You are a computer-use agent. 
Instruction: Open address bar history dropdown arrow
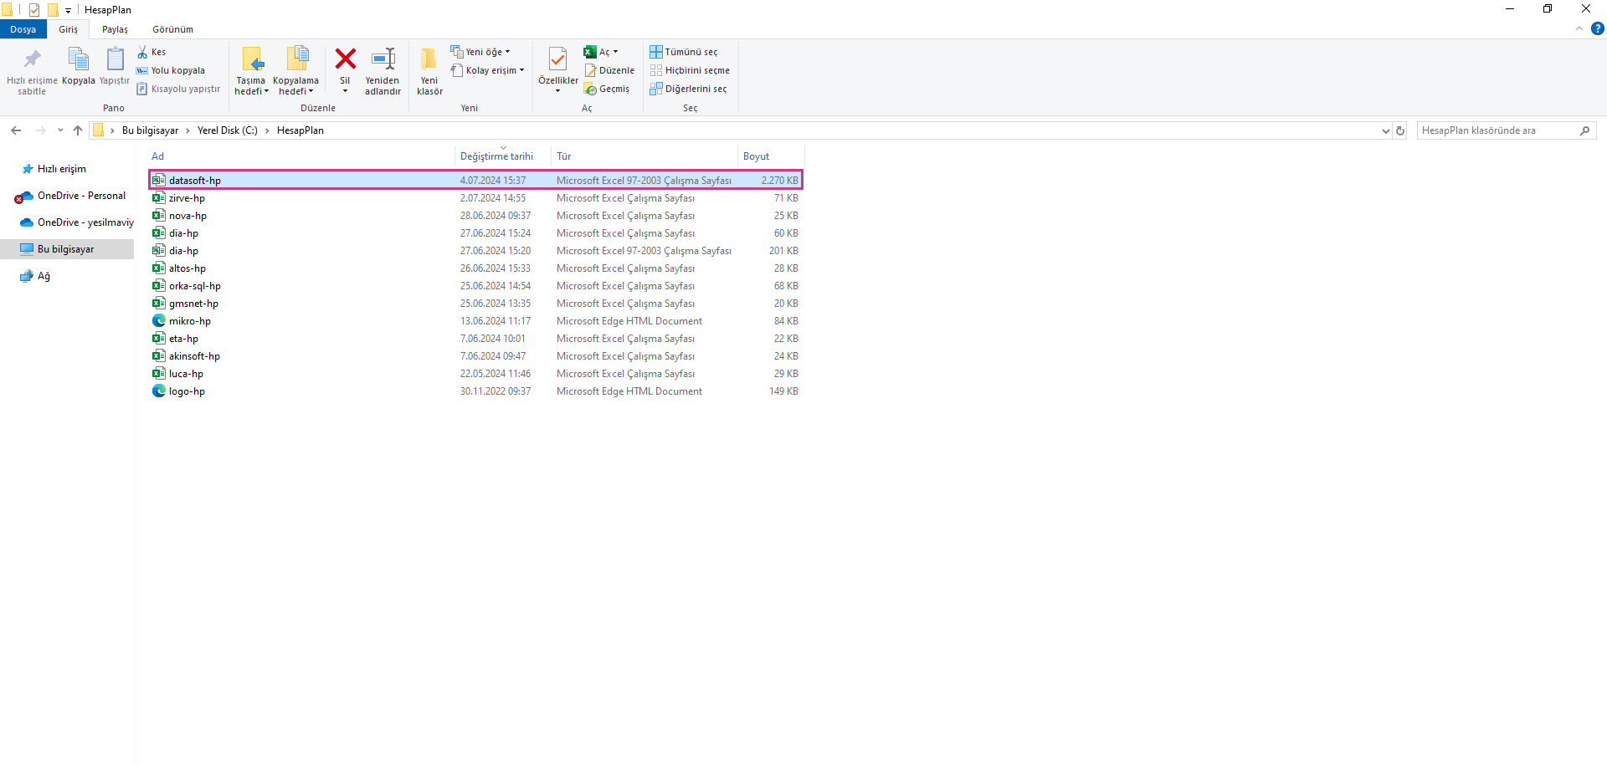1385,130
